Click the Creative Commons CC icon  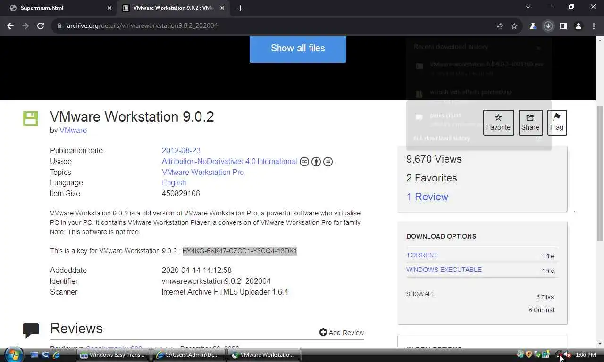(304, 162)
